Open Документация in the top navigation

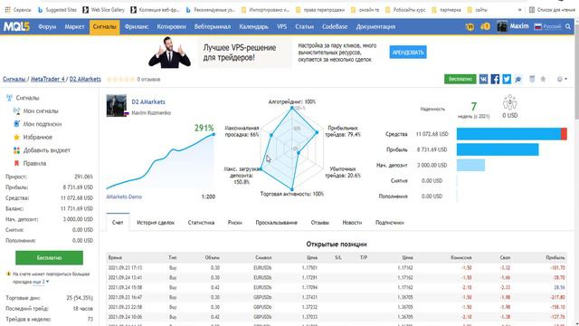coord(375,26)
